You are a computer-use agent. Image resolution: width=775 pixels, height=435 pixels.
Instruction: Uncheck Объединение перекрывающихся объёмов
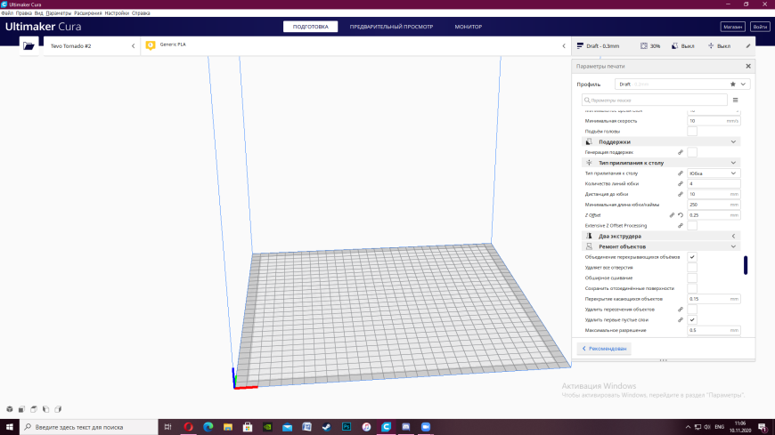pos(692,257)
